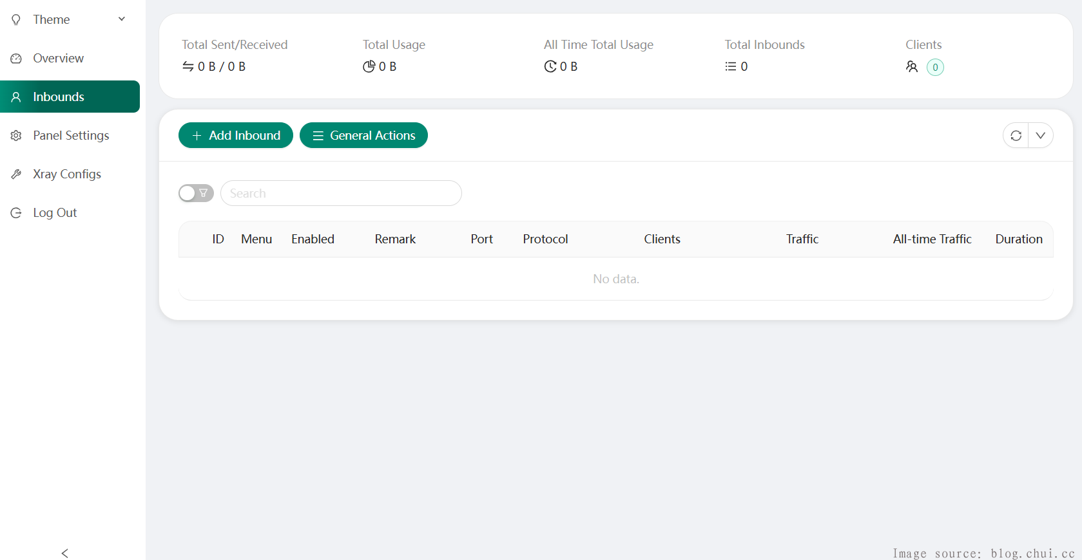Click the refresh icon button
The width and height of the screenshot is (1082, 560).
[1016, 135]
